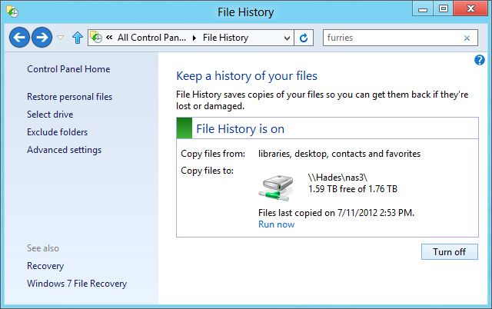492x309 pixels.
Task: Open Windows 7 File Recovery
Action: pos(77,284)
